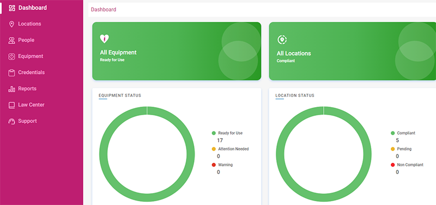The image size is (436, 205).
Task: Click the Credentials clipboard icon
Action: tap(11, 73)
